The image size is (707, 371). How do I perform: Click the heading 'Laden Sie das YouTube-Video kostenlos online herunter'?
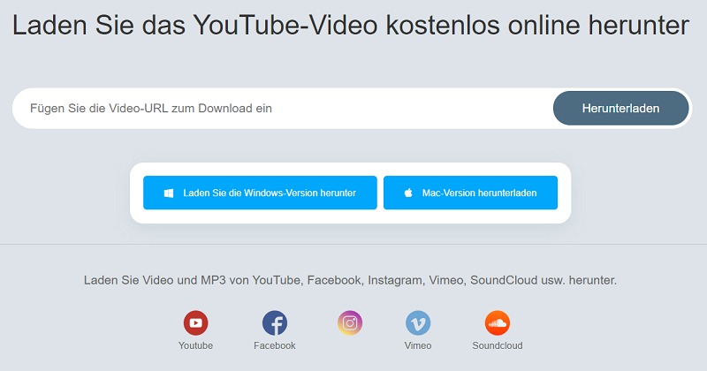[x=351, y=26]
